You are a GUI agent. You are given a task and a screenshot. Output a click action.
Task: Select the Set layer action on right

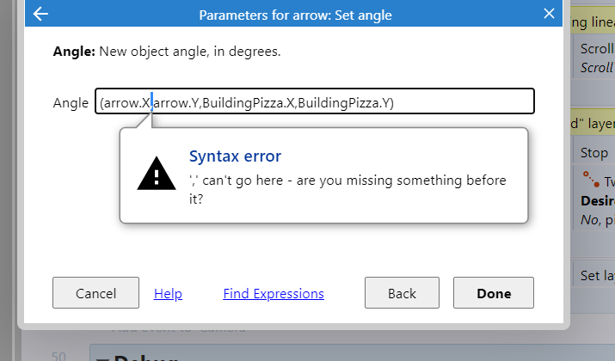point(597,275)
